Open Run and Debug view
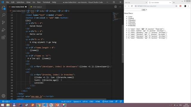 [x=3, y=30]
